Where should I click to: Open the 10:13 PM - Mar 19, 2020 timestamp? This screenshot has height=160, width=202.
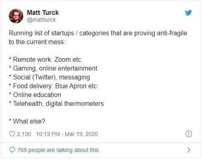(67, 134)
